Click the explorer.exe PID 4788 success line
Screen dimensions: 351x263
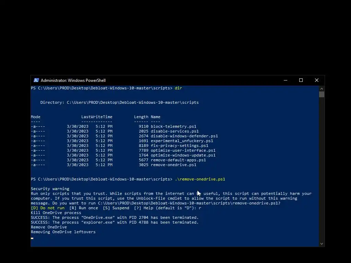tap(114, 222)
